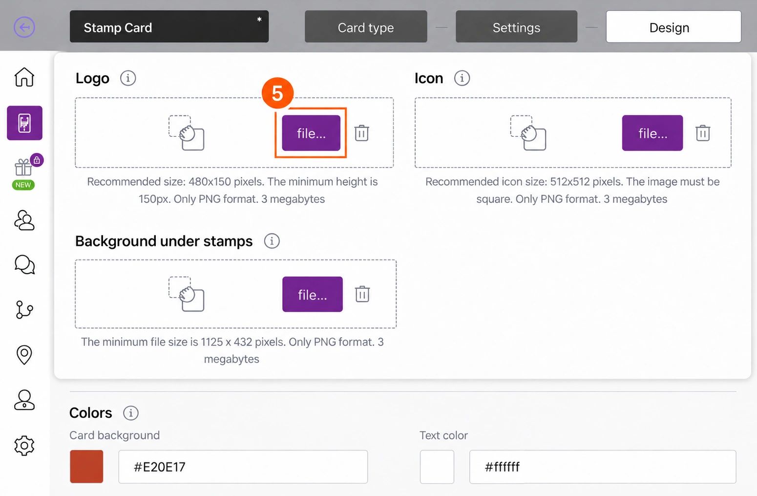
Task: Open the settings gear icon in sidebar
Action: 24,446
